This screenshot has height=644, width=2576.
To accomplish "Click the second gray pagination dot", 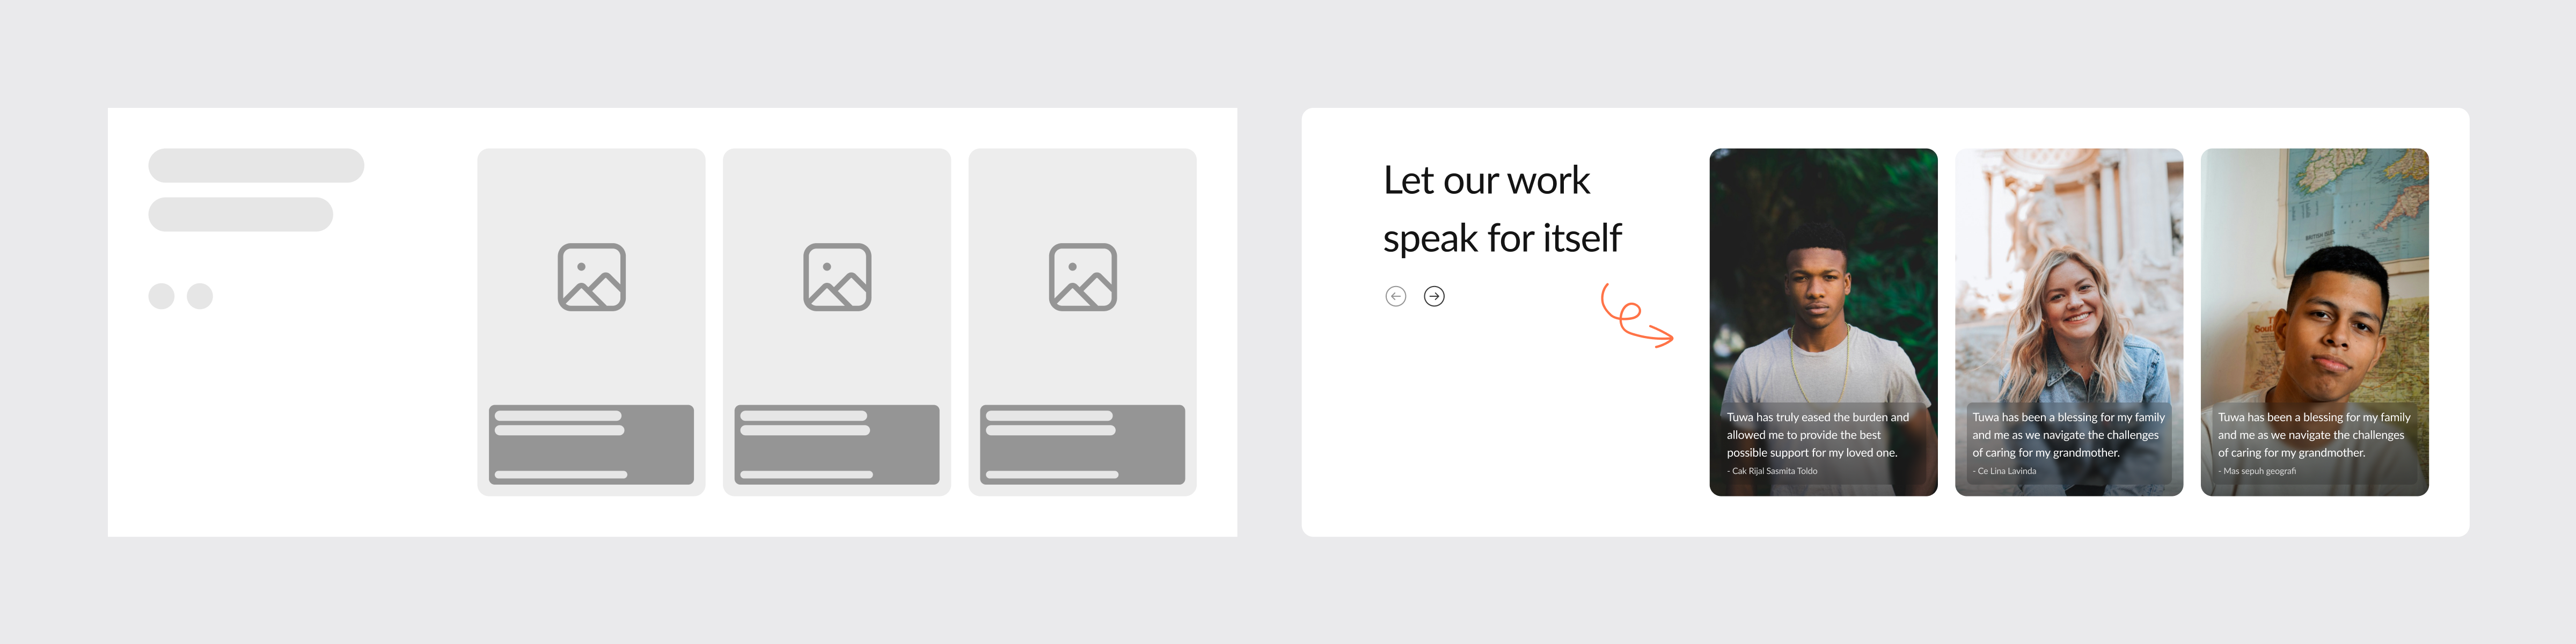I will click(x=200, y=296).
